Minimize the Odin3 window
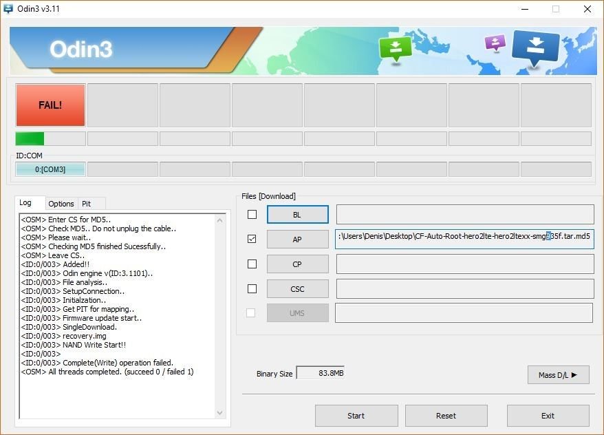This screenshot has height=435, width=604. point(525,9)
